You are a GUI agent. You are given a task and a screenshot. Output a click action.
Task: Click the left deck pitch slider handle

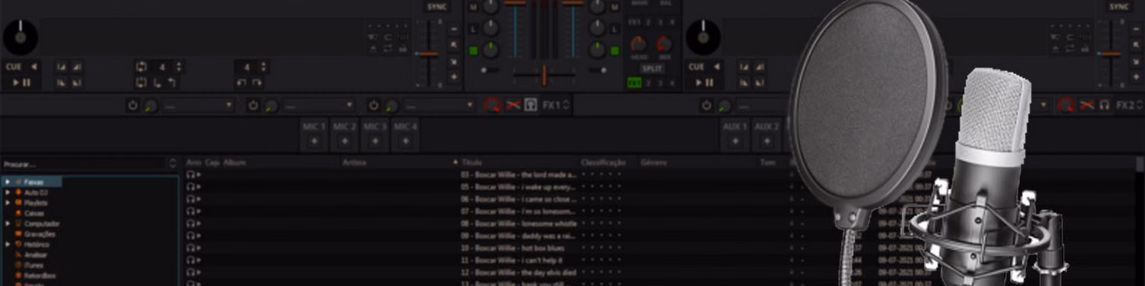coord(429,54)
